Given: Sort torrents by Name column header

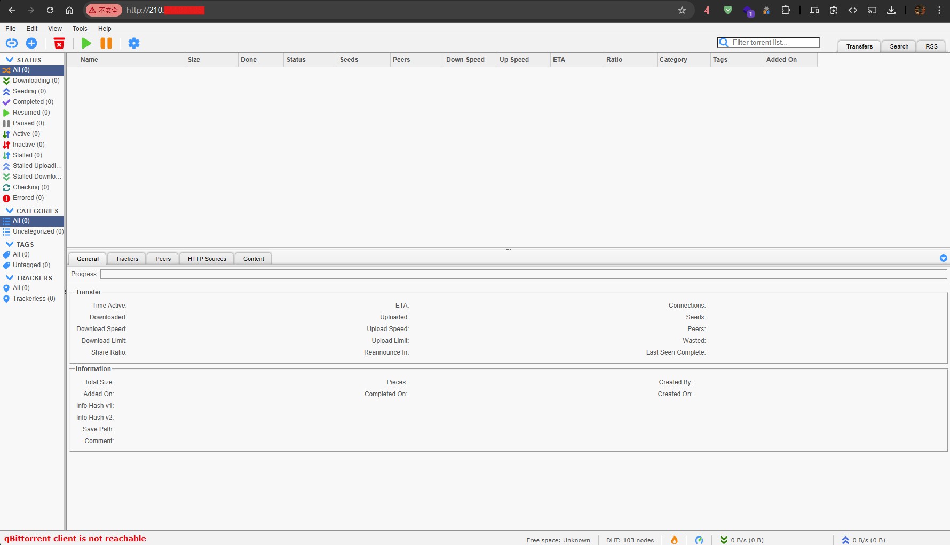Looking at the screenshot, I should pos(131,60).
